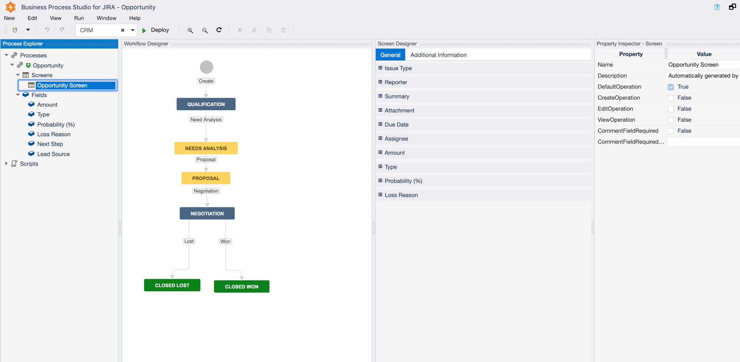Screen dimensions: 740x362
Task: Click the Zoom Out magnifier icon
Action: click(x=205, y=30)
